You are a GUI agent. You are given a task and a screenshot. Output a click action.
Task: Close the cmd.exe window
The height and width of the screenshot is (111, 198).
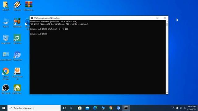[x=165, y=18]
